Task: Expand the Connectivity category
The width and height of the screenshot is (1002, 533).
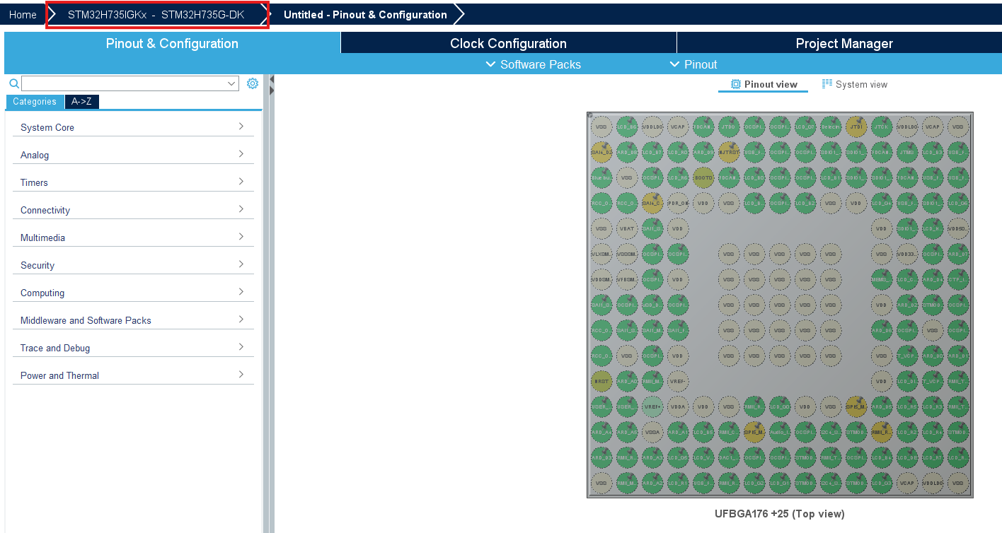Action: 133,210
